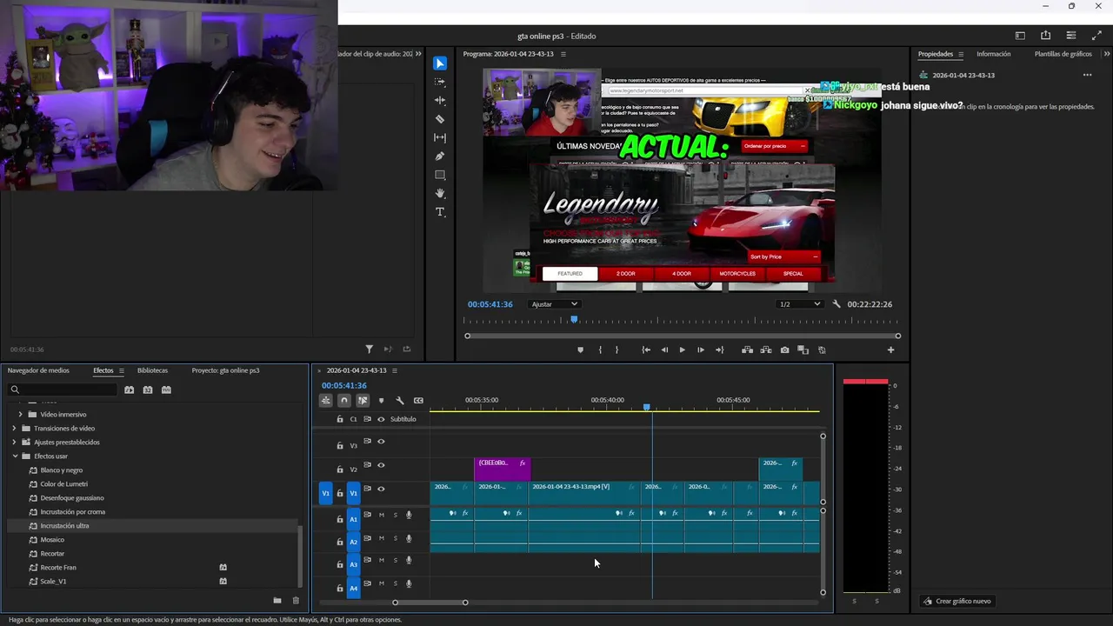Select the Pen tool
This screenshot has width=1113, height=626.
[440, 156]
